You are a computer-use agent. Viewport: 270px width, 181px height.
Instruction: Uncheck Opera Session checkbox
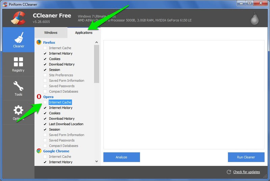tap(45, 130)
